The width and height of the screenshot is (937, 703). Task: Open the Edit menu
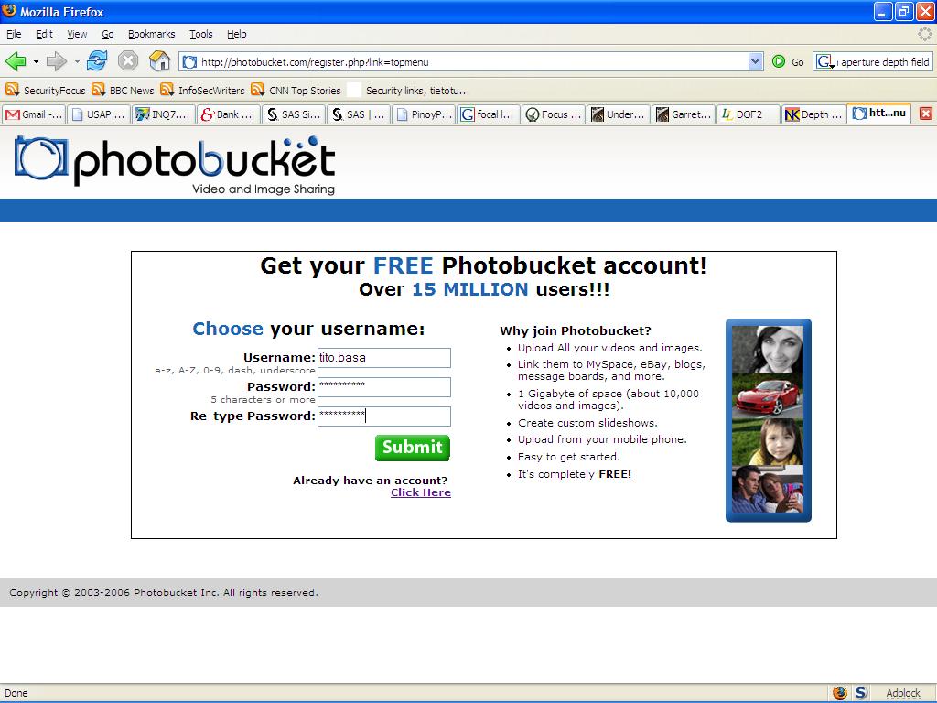44,34
